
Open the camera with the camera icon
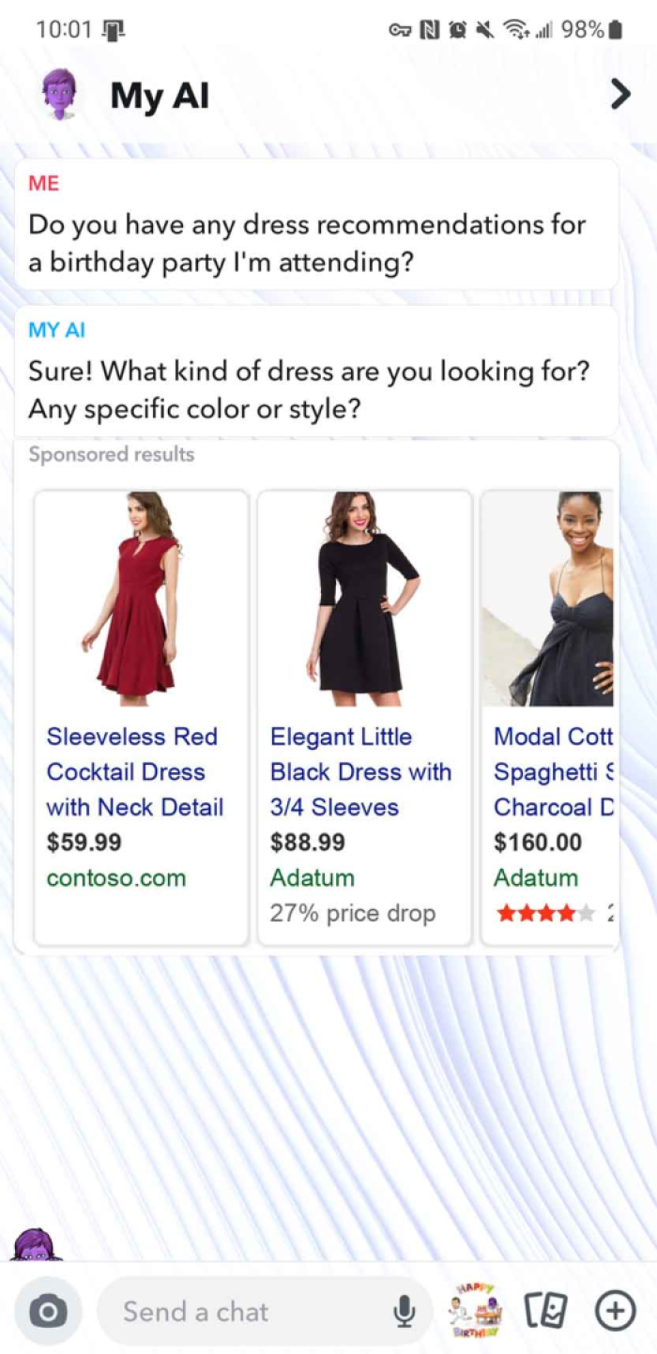tap(48, 1312)
